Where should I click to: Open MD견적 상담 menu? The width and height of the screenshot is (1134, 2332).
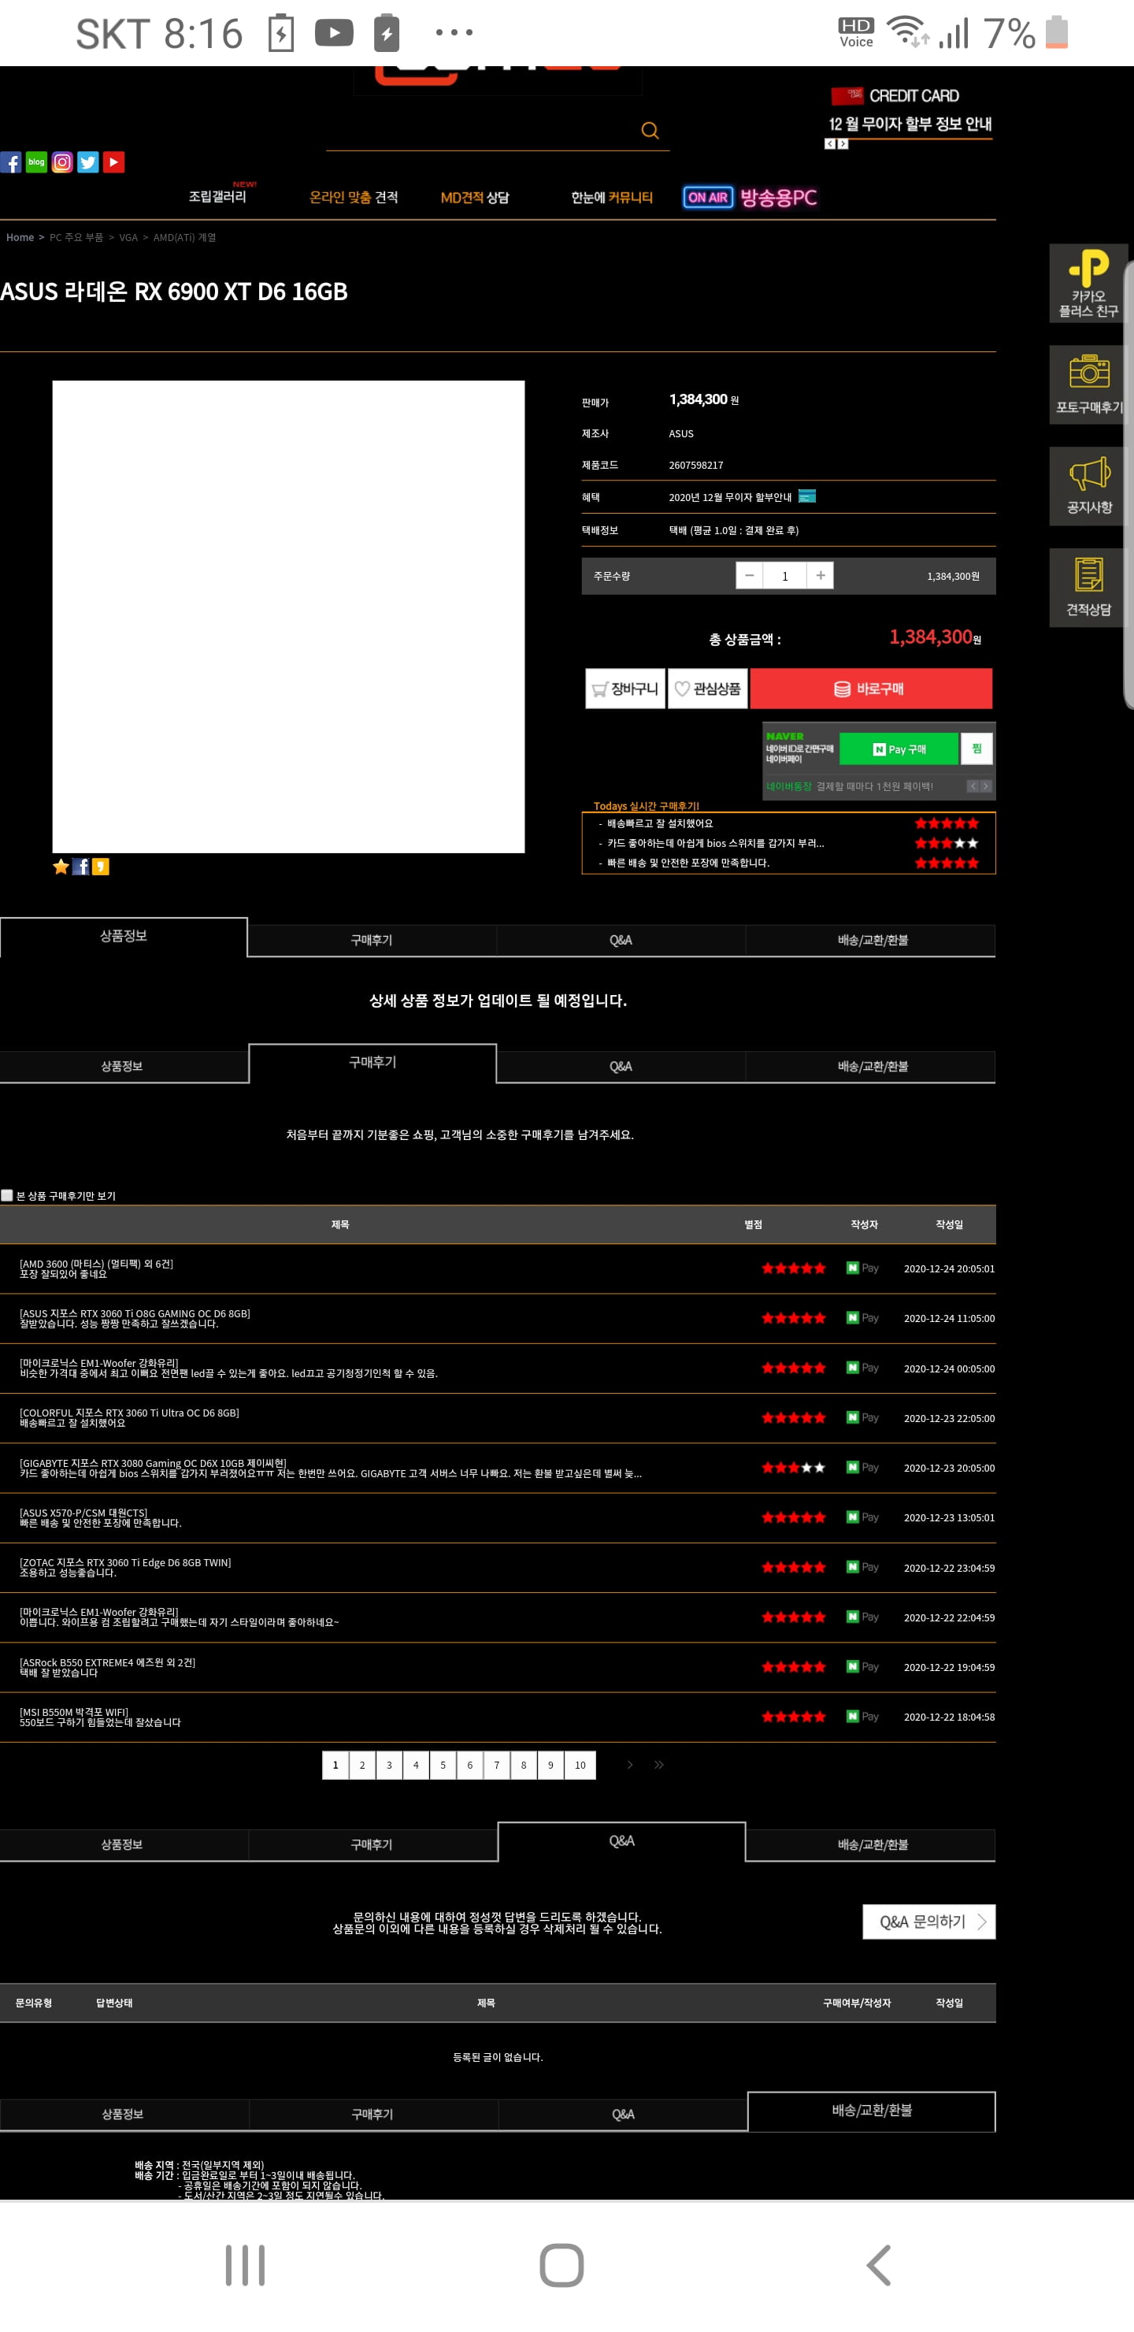click(475, 197)
